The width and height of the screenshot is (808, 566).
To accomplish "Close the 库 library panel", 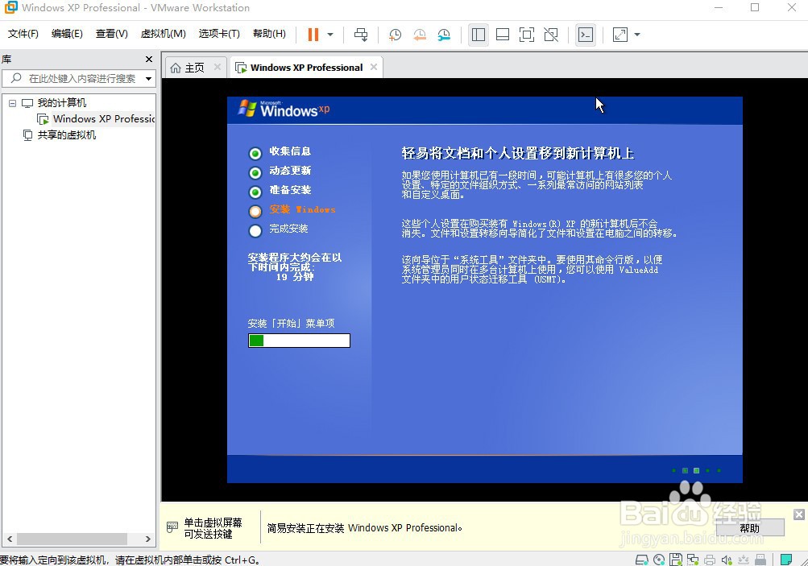I will pos(149,60).
